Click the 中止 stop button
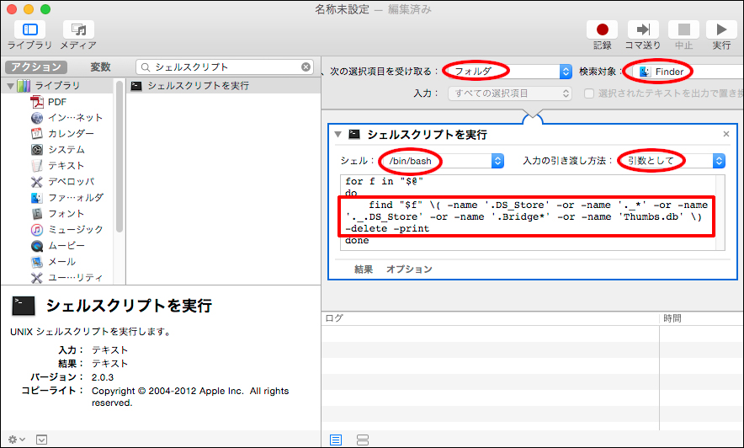744x448 pixels. 683,29
